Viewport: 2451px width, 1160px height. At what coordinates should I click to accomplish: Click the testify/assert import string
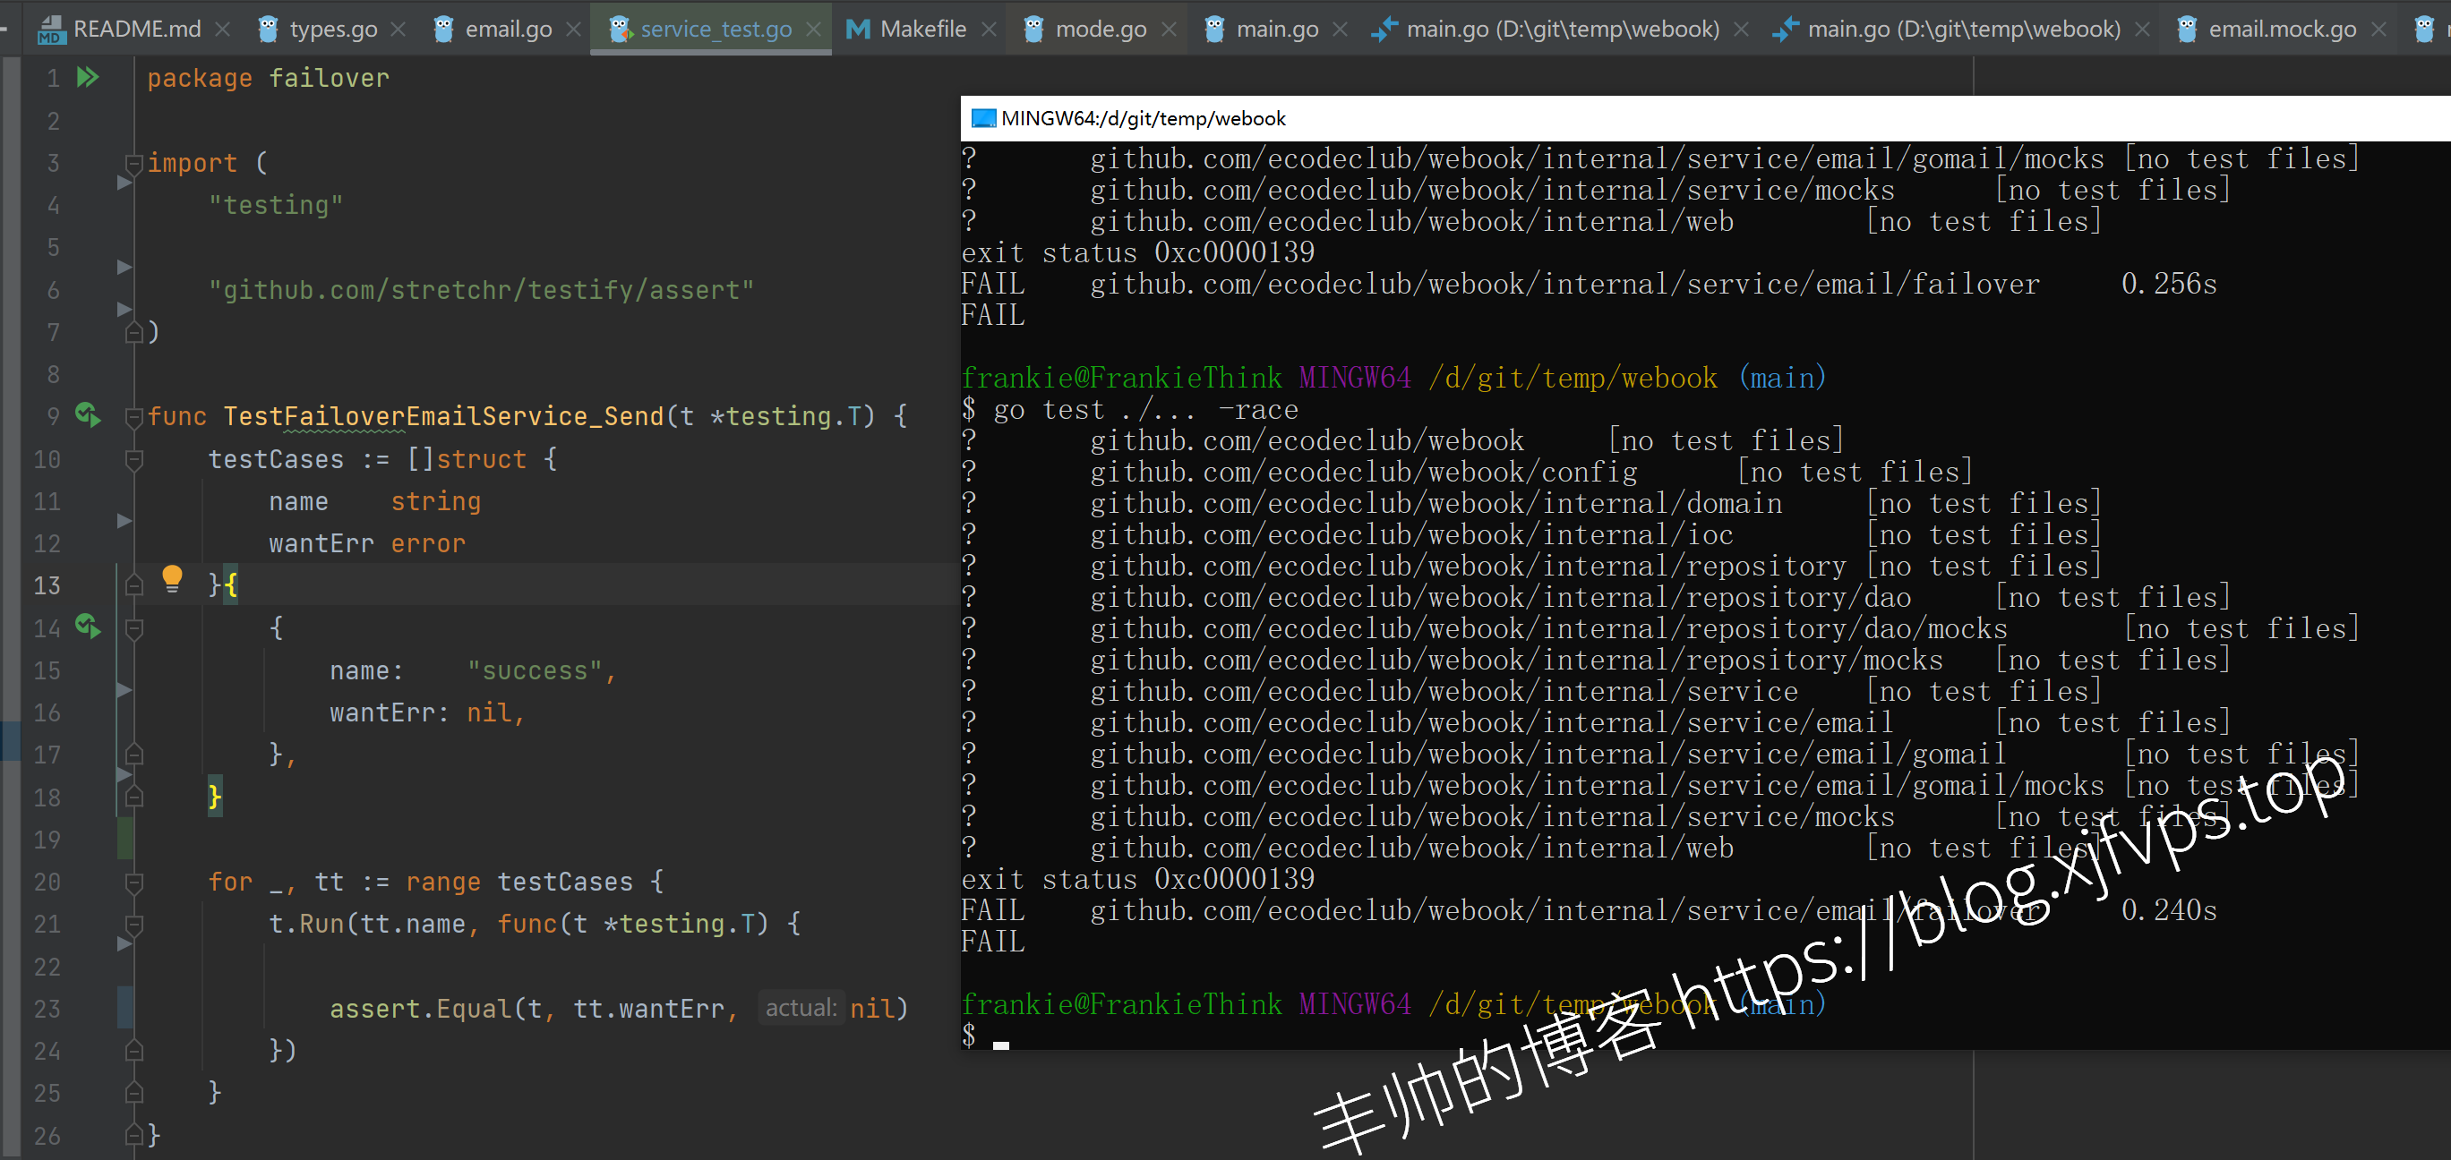tap(482, 290)
